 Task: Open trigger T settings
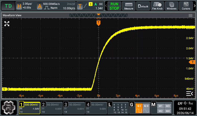click(80, 6)
